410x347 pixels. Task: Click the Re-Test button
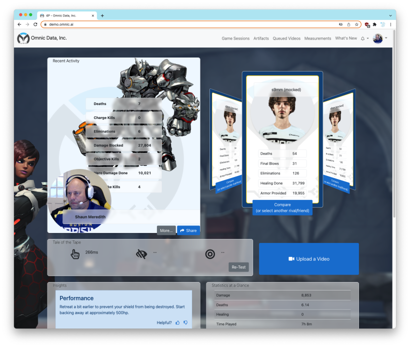click(238, 267)
